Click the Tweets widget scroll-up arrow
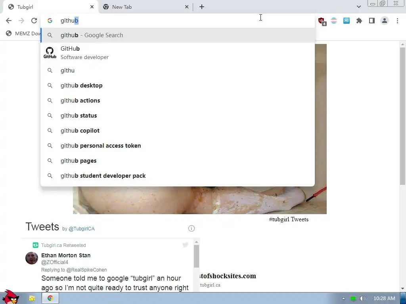Screen dimensions: 406x304 pyautogui.click(x=196, y=242)
